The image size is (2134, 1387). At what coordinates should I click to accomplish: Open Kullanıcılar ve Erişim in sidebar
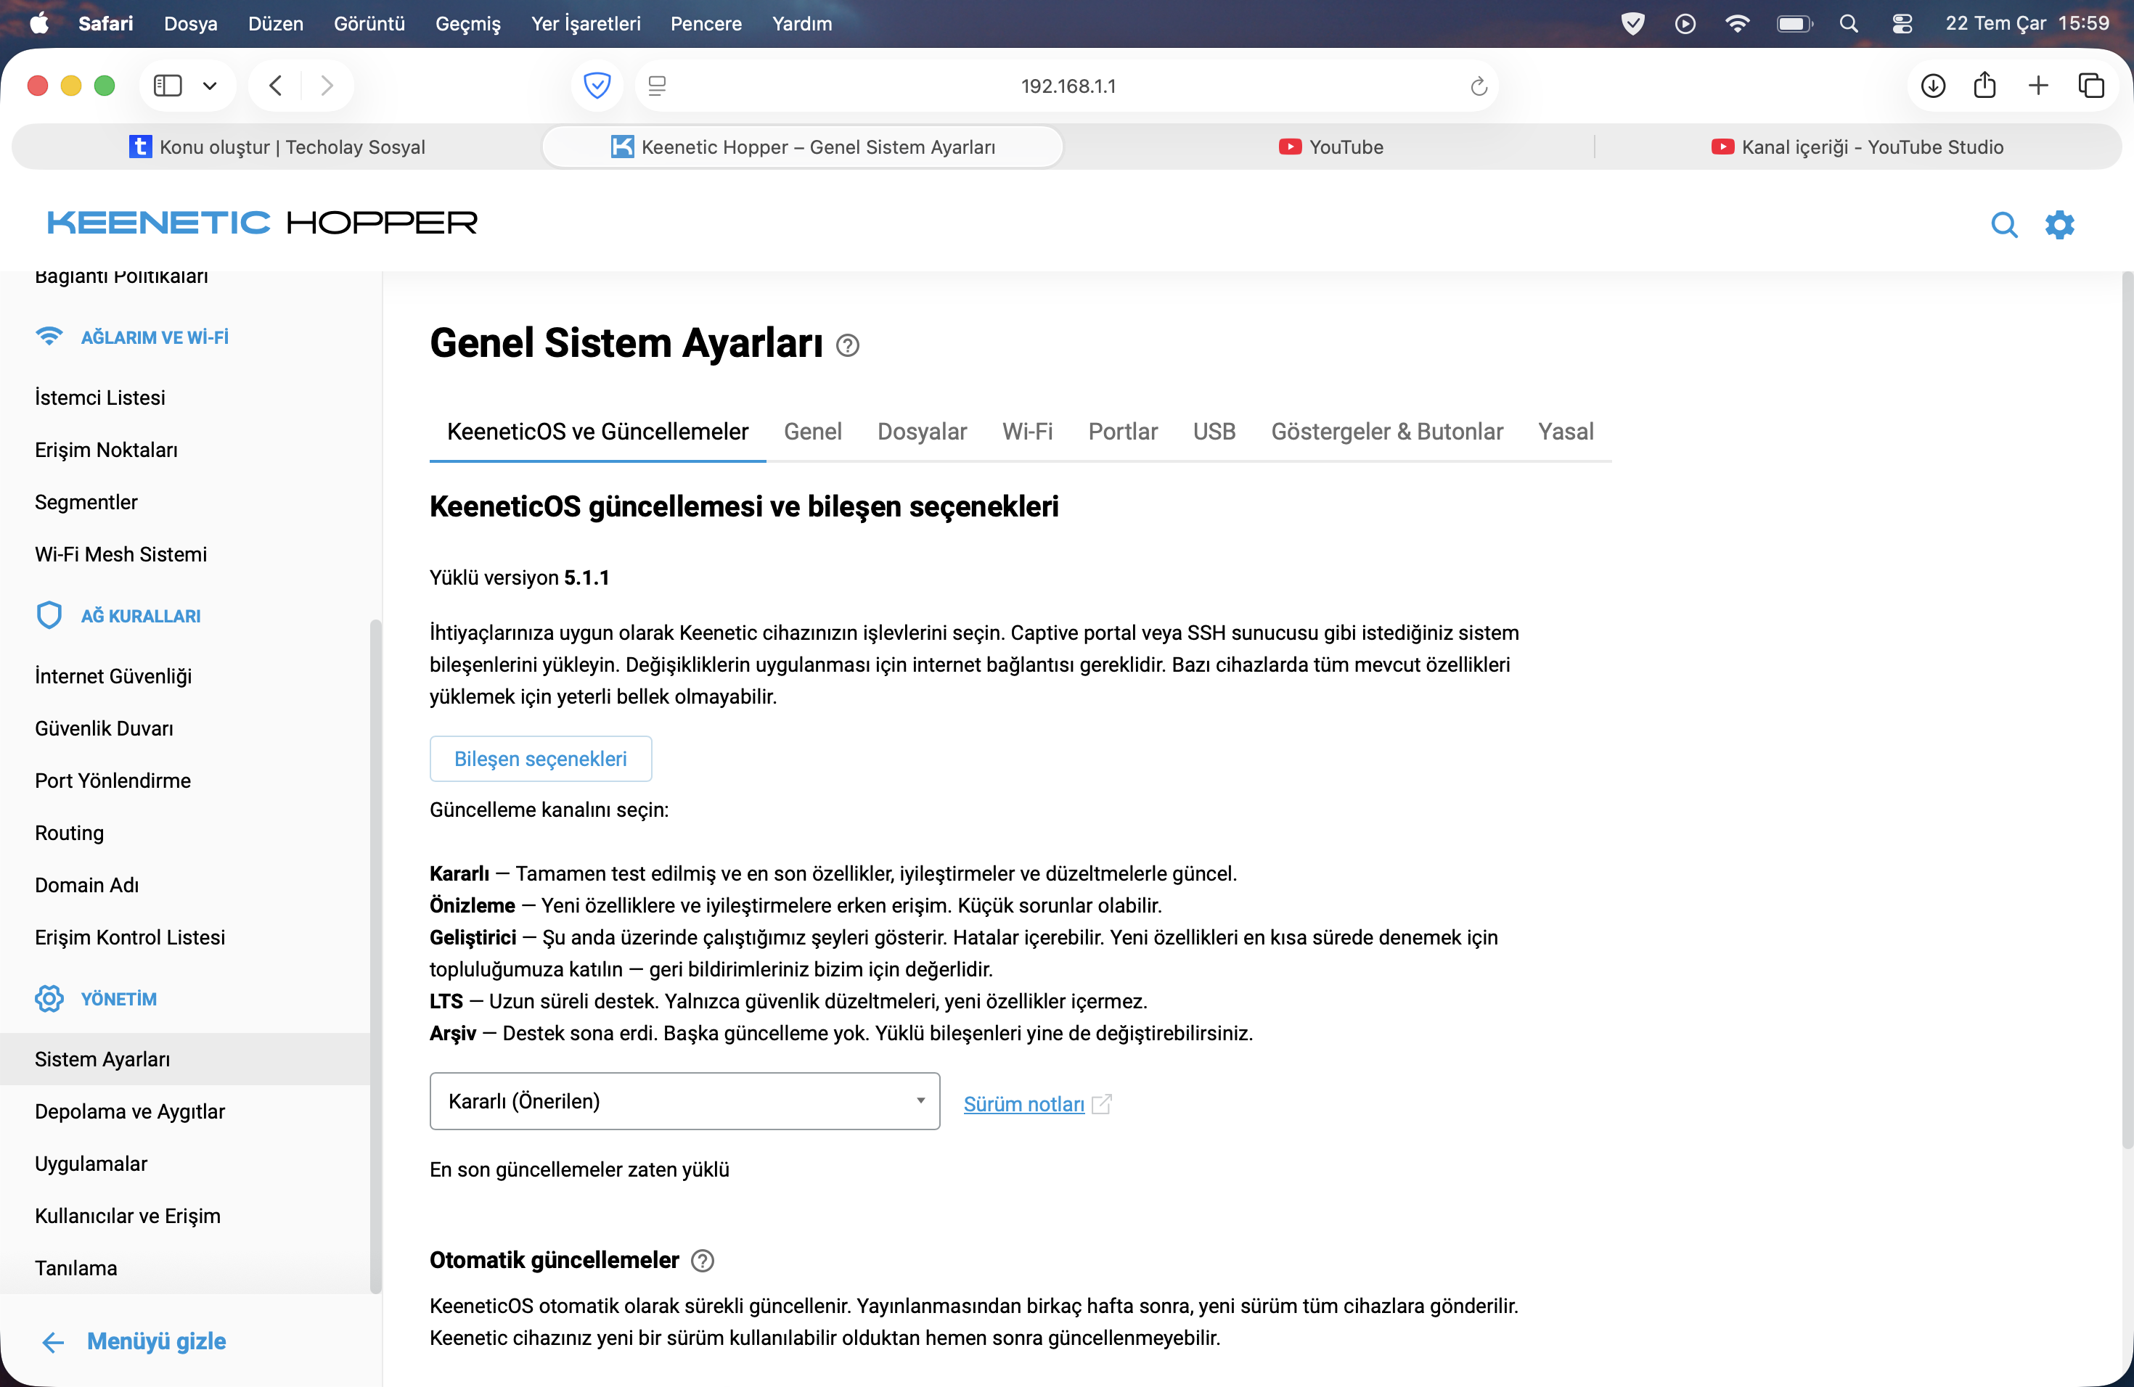pyautogui.click(x=127, y=1216)
